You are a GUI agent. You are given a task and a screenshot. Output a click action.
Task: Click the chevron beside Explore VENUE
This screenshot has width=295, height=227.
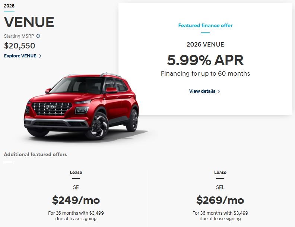point(40,56)
